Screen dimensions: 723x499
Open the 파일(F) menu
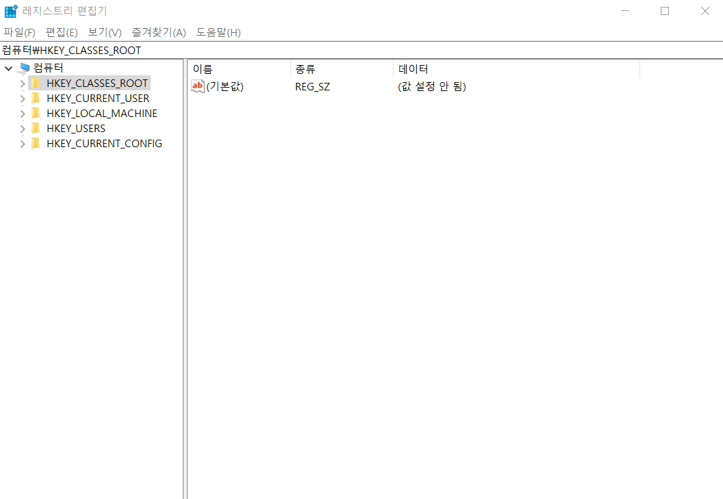19,32
